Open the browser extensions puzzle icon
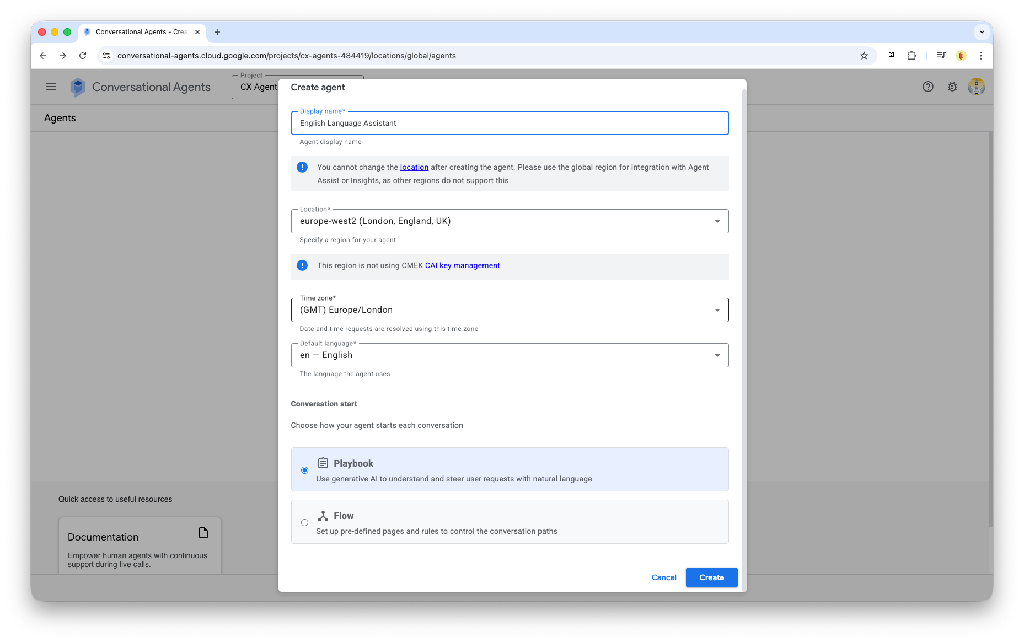 coord(912,56)
